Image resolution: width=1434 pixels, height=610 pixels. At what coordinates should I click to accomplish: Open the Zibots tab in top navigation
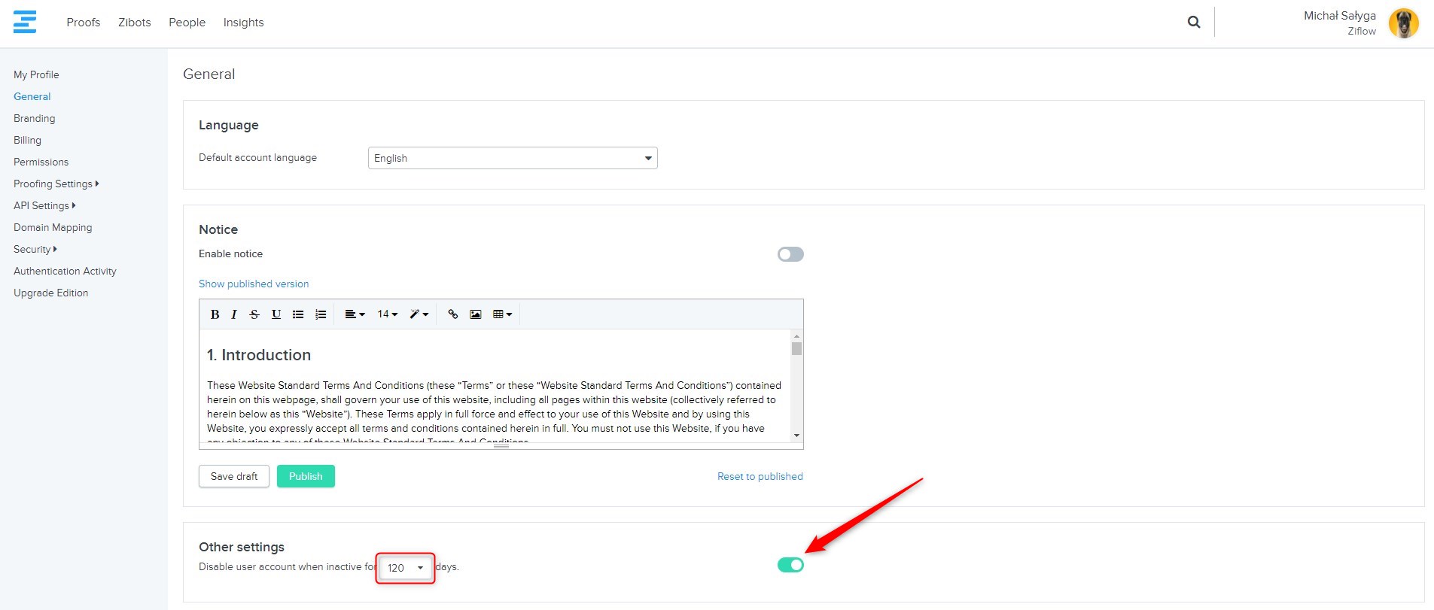[x=134, y=23]
